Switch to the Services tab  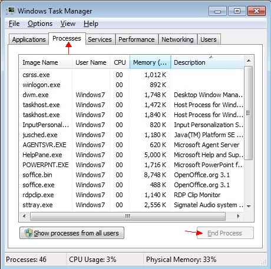click(x=100, y=39)
